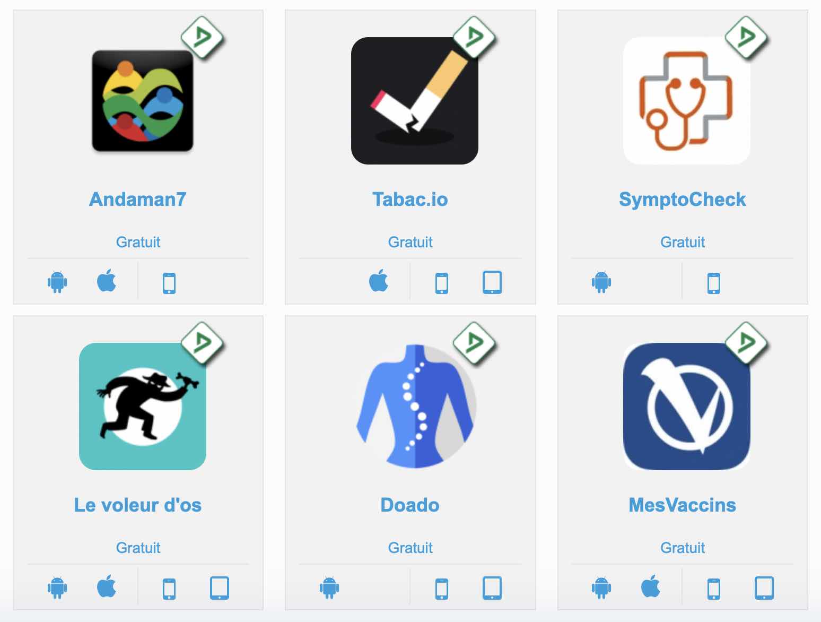821x622 pixels.
Task: Click the Android icon on Doado card
Action: click(329, 588)
